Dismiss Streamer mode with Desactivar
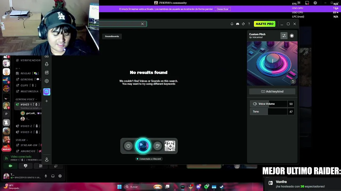 point(222,9)
